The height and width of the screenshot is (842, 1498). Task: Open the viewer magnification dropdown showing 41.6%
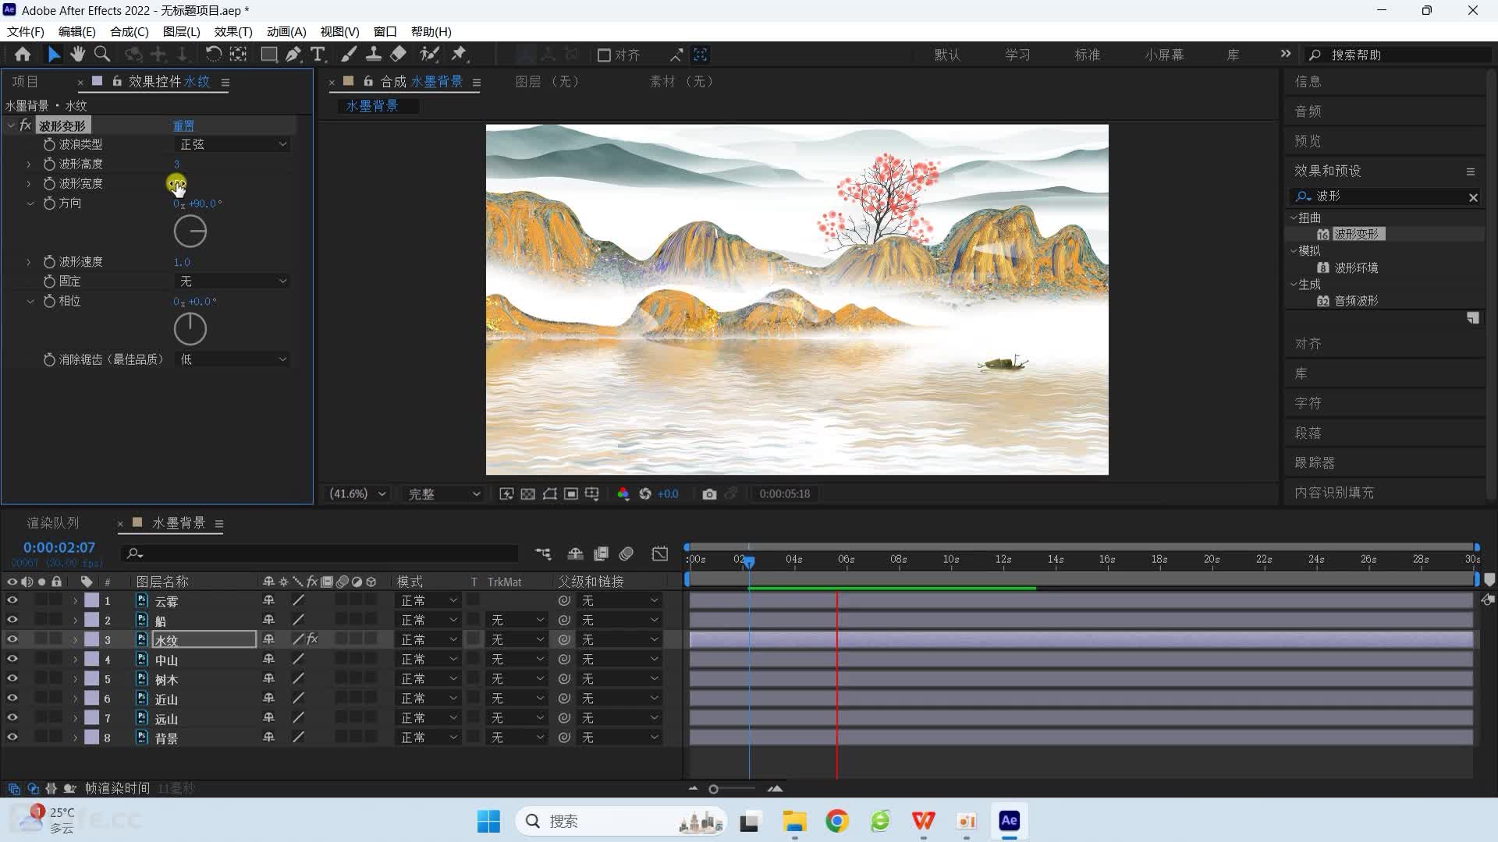357,494
